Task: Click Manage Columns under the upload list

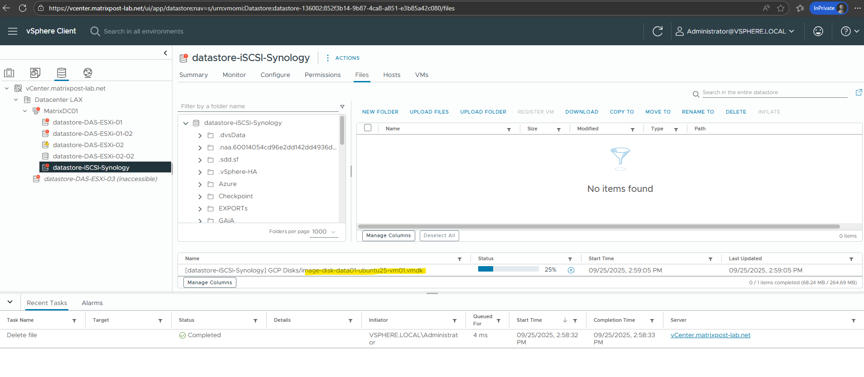Action: (x=210, y=282)
